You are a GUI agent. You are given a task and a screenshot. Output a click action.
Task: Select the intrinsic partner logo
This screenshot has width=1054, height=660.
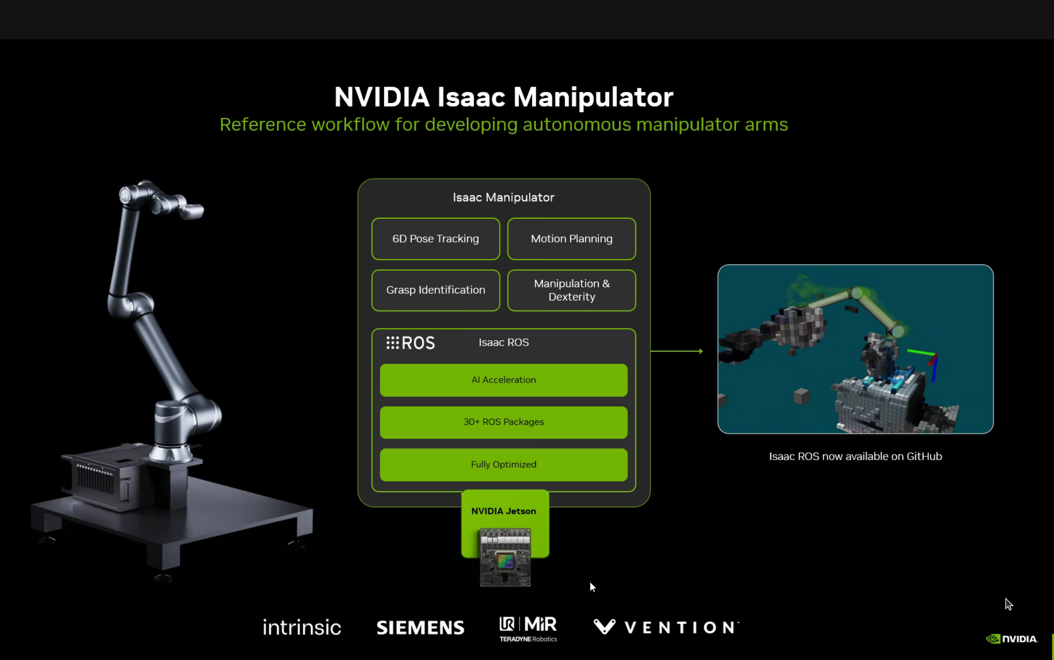[302, 627]
